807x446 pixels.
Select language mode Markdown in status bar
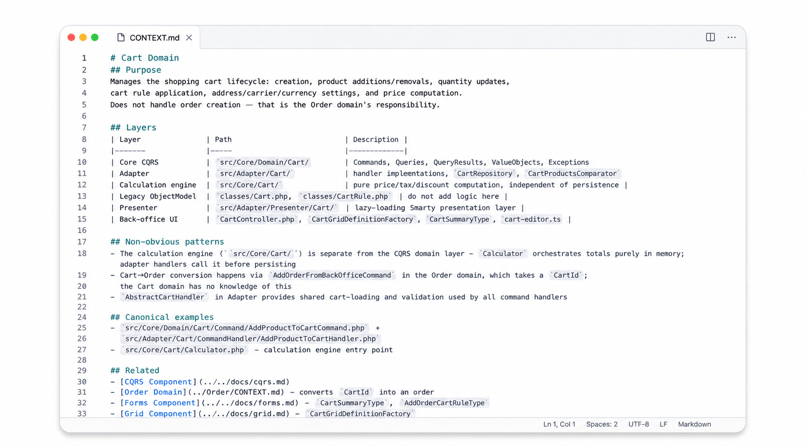[694, 424]
